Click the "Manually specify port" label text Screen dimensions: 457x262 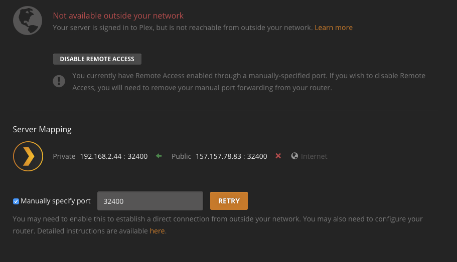pyautogui.click(x=56, y=201)
